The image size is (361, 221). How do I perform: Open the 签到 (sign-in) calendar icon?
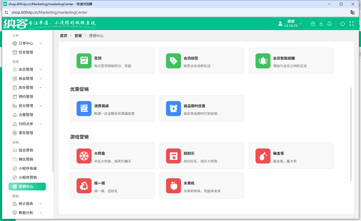(x=84, y=61)
